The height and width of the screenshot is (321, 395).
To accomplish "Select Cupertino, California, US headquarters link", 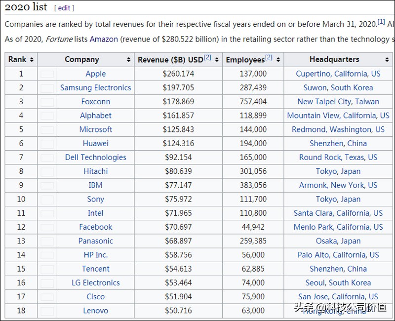I will 338,74.
